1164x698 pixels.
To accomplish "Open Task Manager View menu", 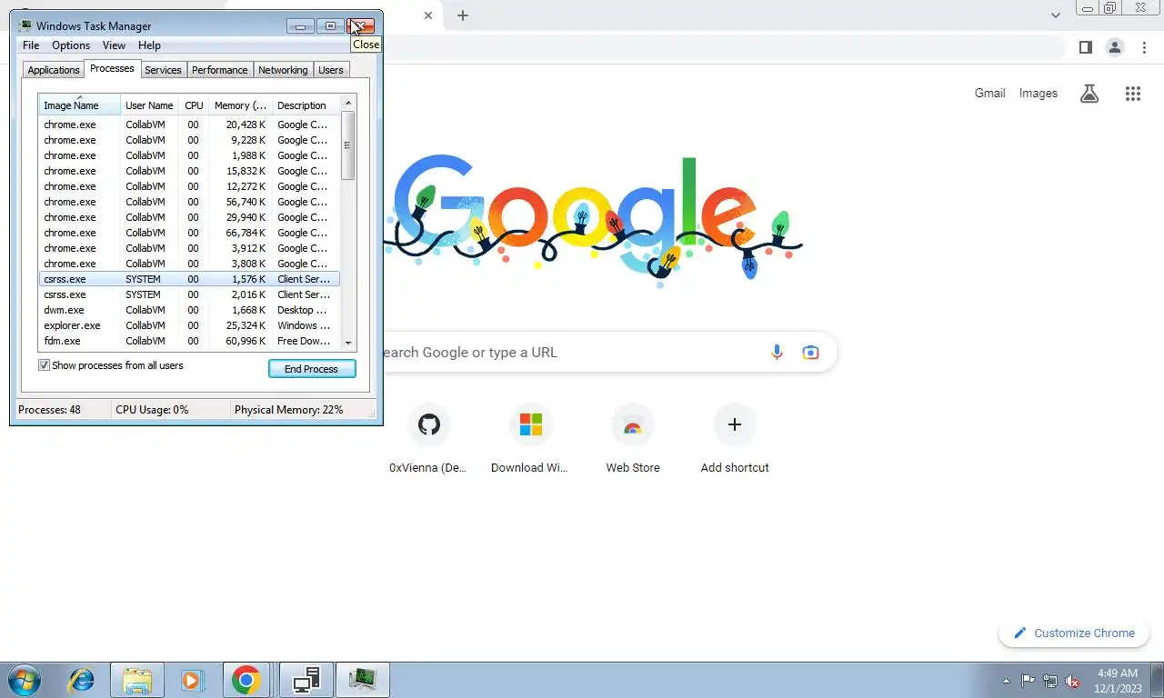I will coord(114,45).
